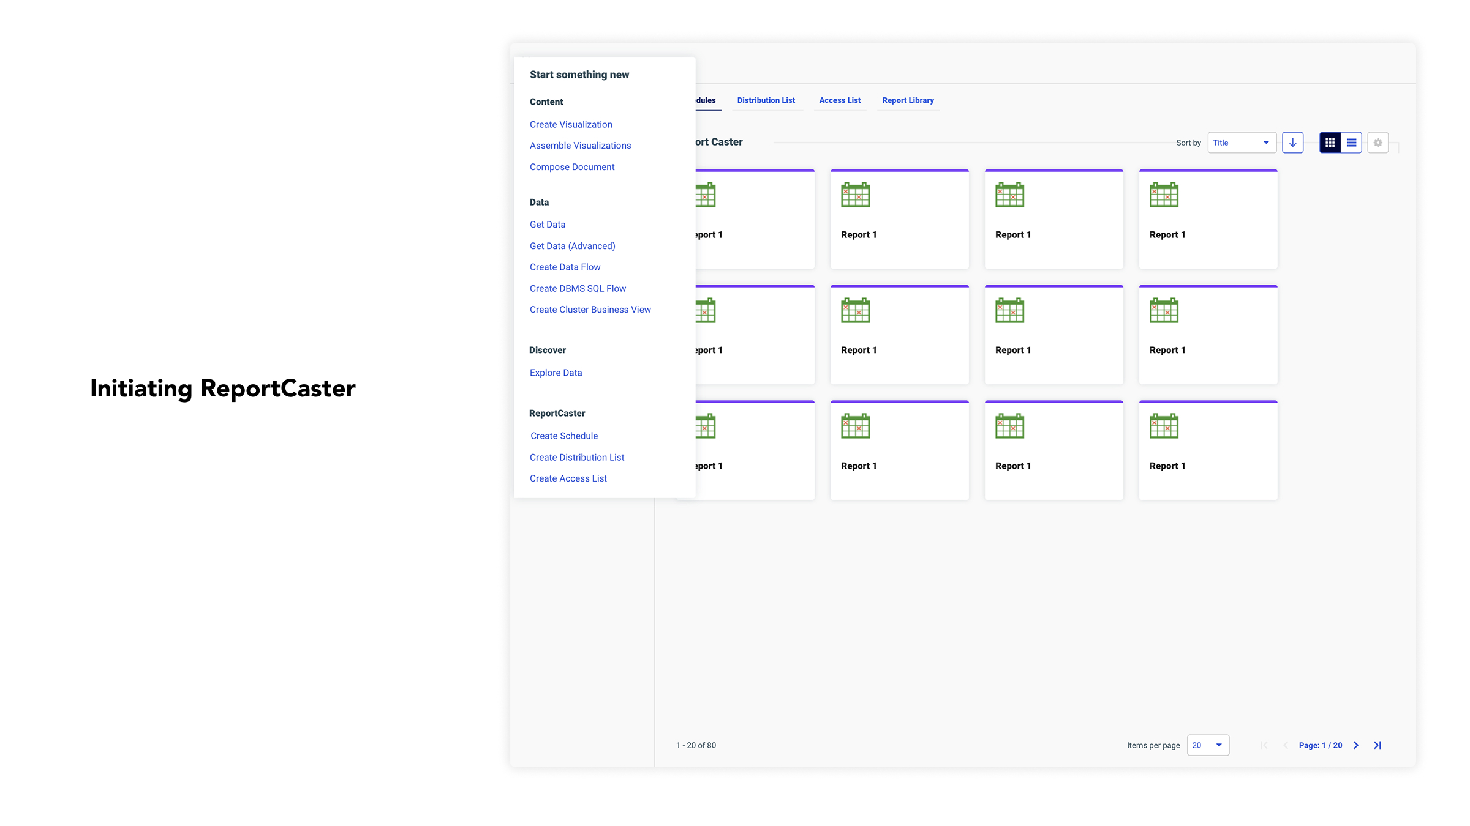
Task: Click Create Schedule link
Action: click(x=564, y=436)
